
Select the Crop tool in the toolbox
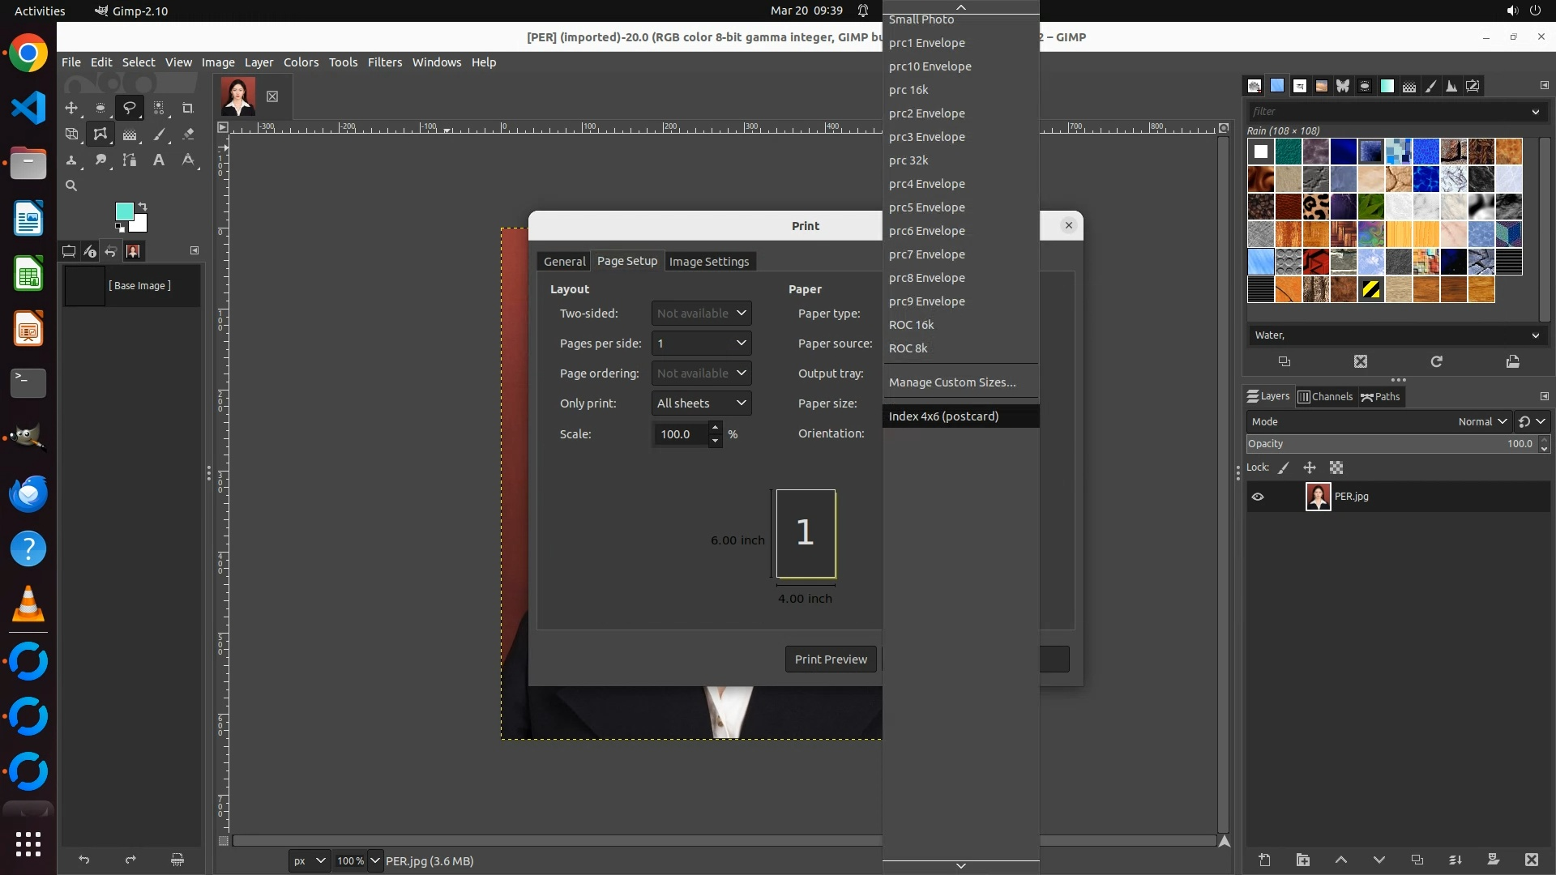click(x=188, y=108)
